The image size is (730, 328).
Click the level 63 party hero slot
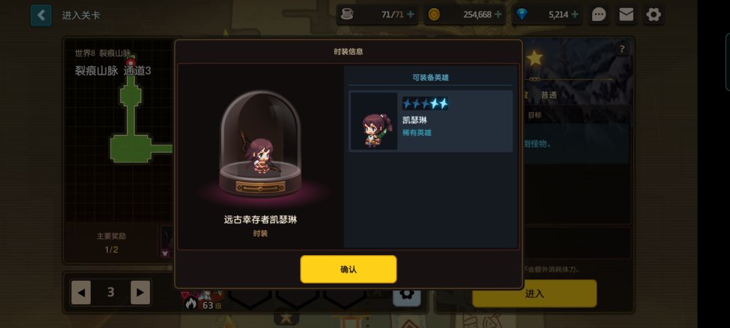click(x=203, y=300)
